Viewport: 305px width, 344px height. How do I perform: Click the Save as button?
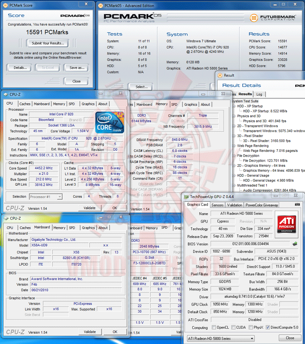pos(77,68)
